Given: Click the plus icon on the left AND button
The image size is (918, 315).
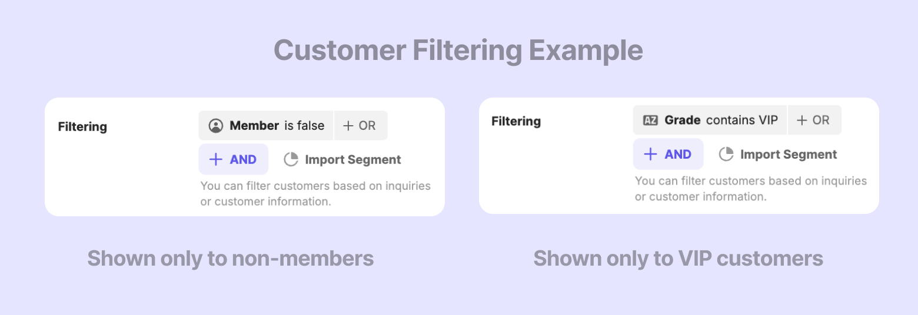Looking at the screenshot, I should pyautogui.click(x=216, y=159).
